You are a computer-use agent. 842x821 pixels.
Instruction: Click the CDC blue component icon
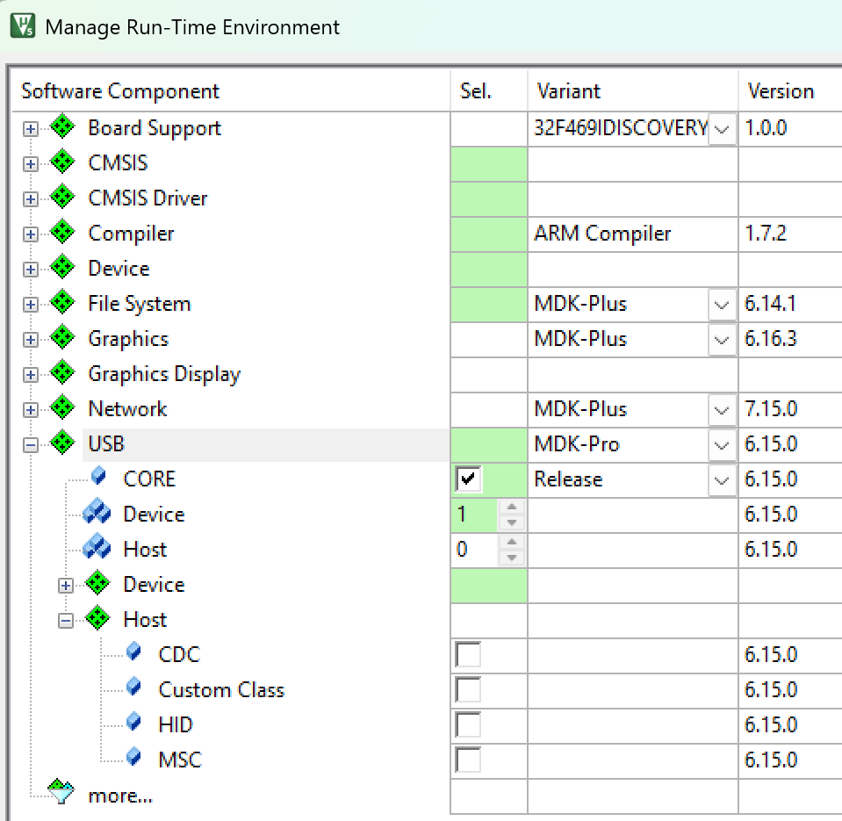pos(133,652)
